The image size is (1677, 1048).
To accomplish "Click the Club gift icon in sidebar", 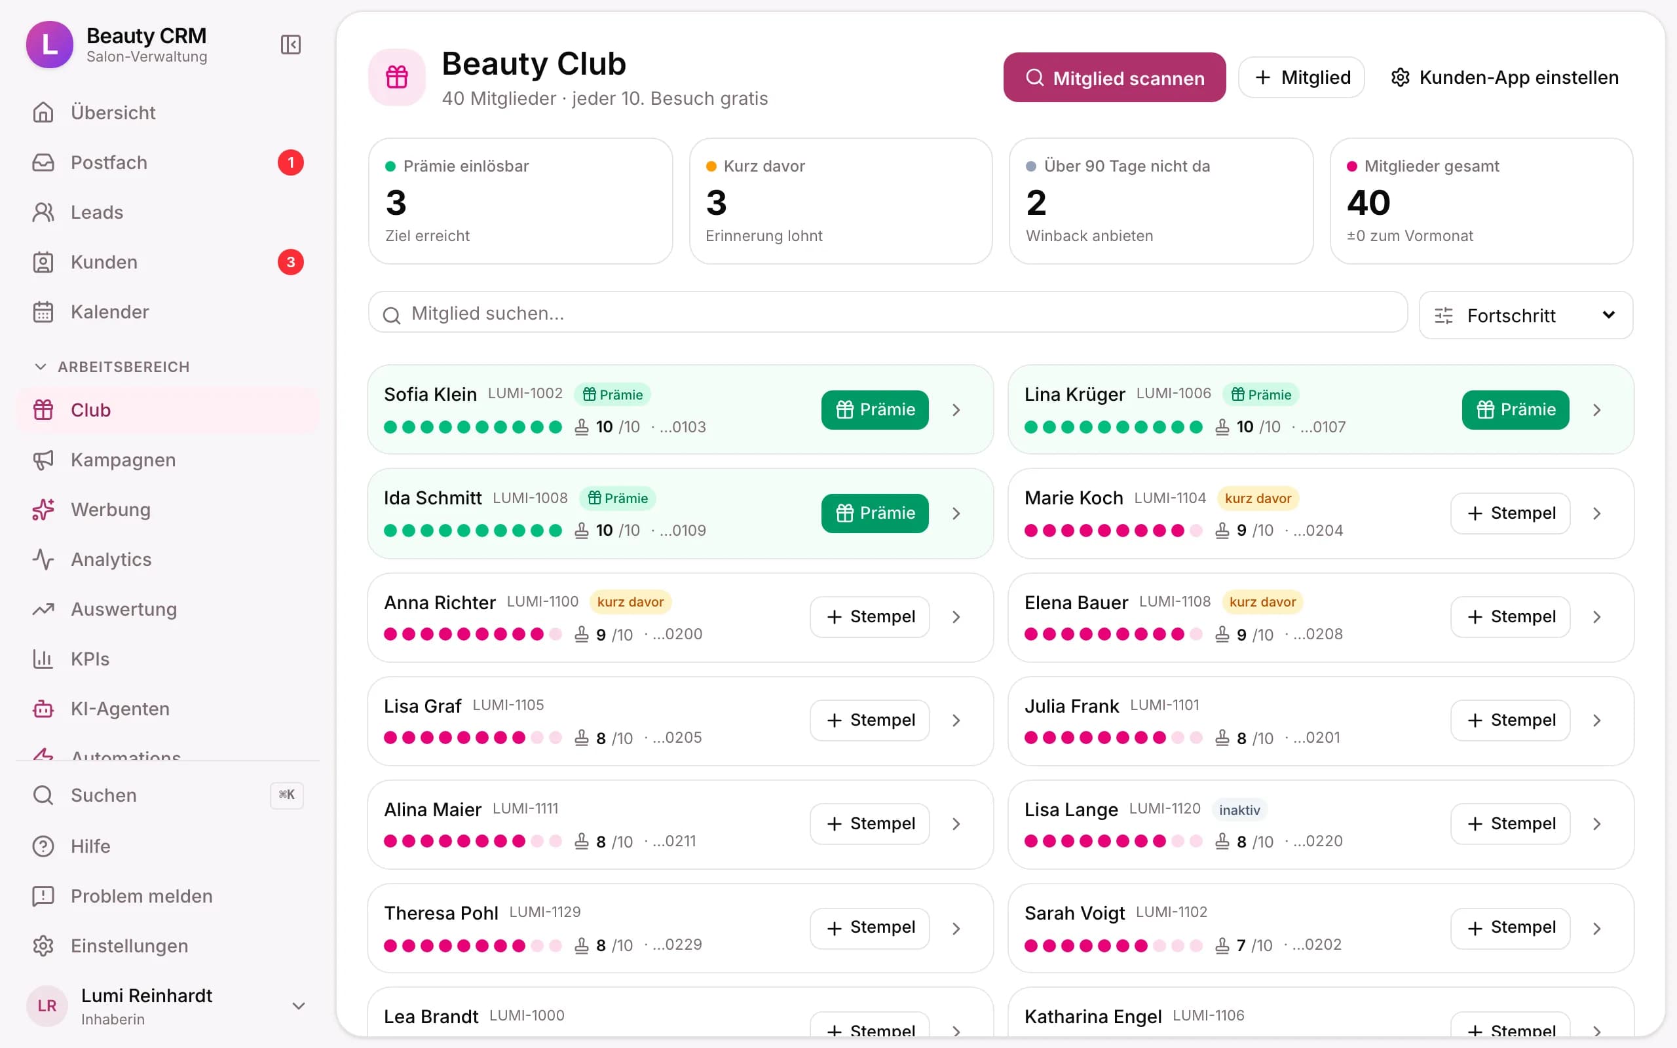I will (43, 409).
